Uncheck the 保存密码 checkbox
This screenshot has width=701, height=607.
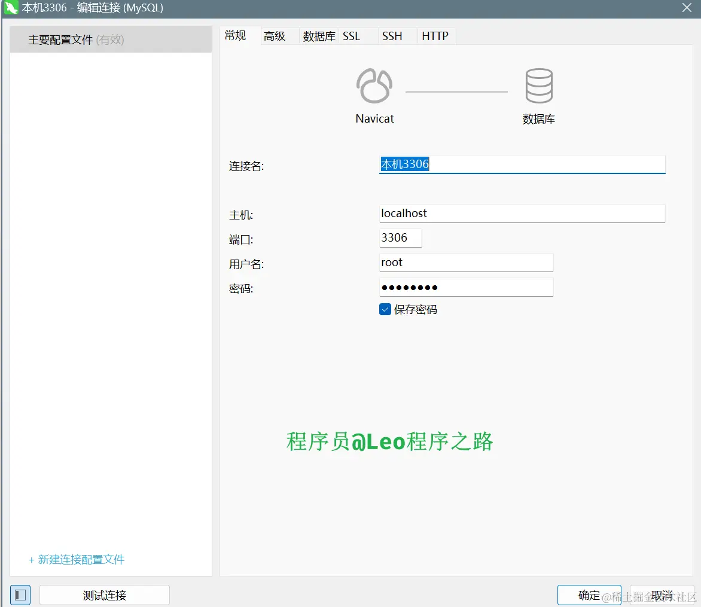(x=385, y=309)
